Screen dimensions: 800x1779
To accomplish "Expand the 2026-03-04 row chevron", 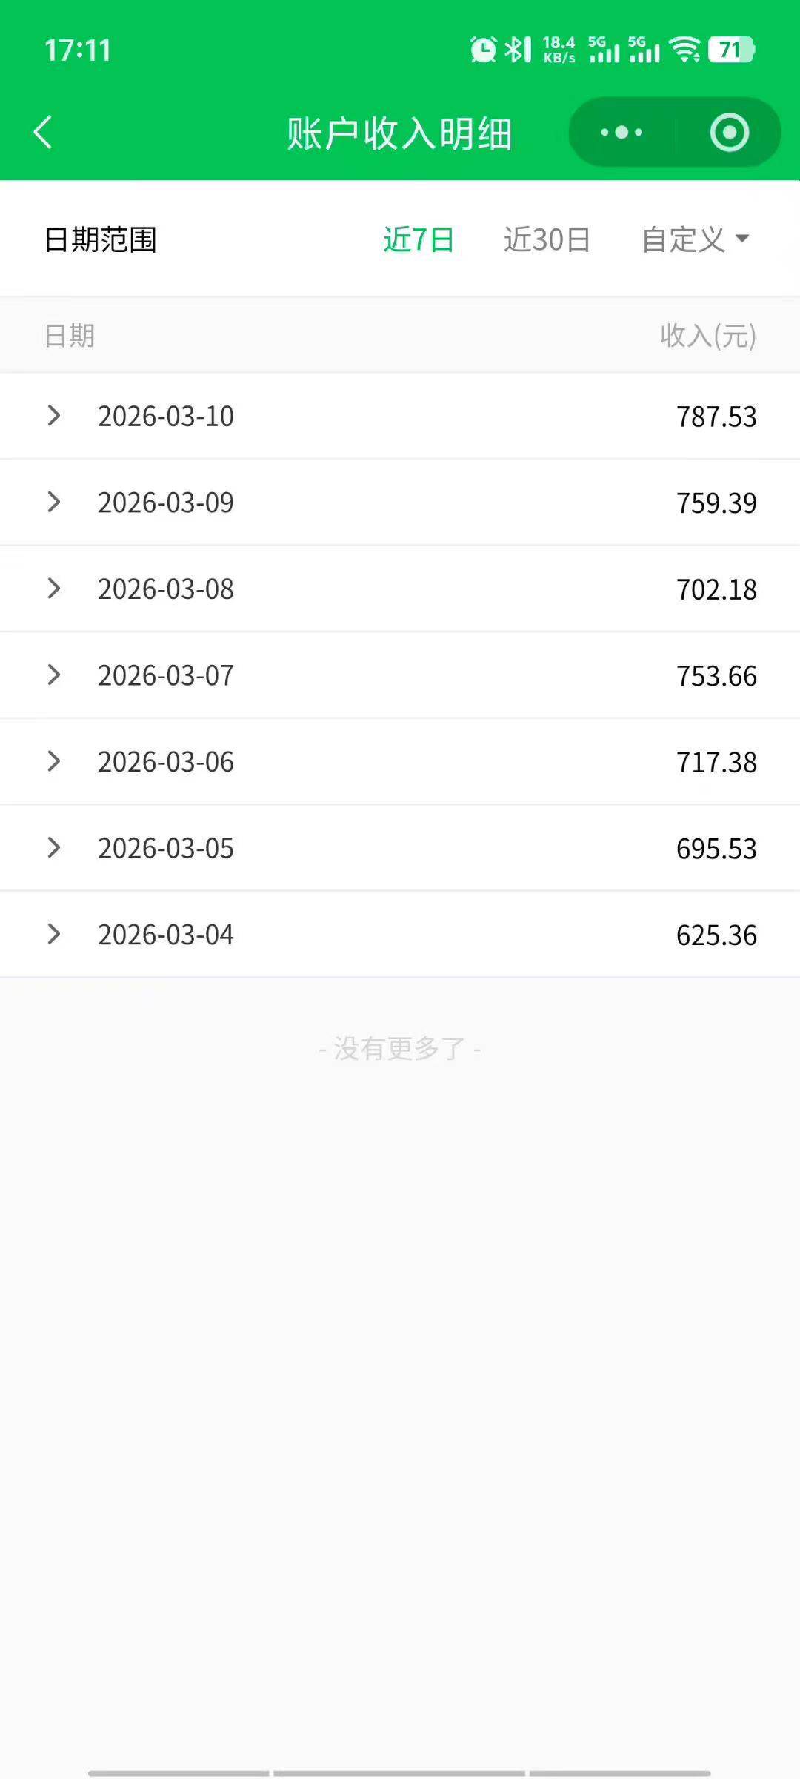I will [53, 934].
